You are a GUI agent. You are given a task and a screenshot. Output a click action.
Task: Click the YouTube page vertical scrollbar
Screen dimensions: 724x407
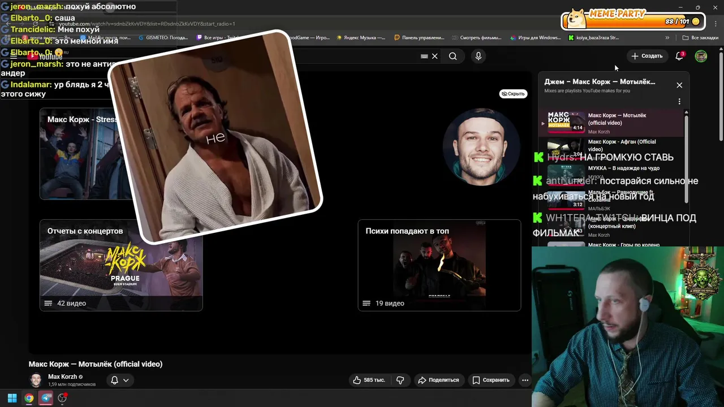point(721,96)
